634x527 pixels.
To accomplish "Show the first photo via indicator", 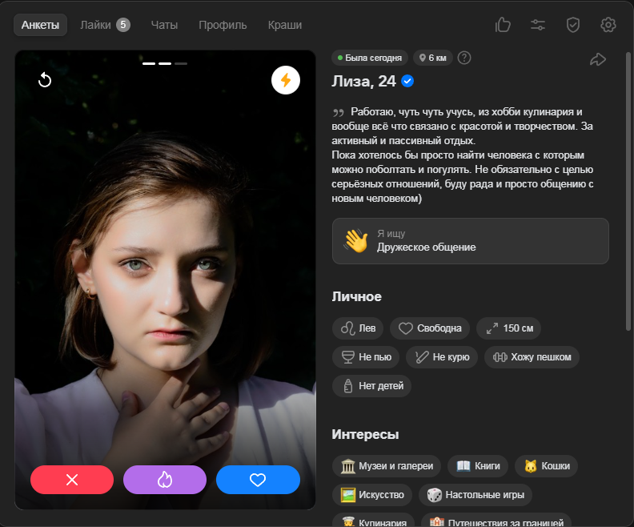I will [x=149, y=63].
